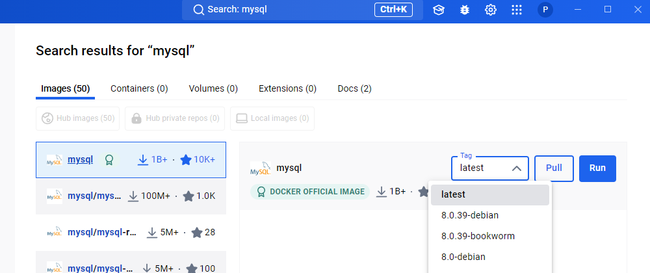Image resolution: width=650 pixels, height=273 pixels.
Task: Open the apps grid icon
Action: point(517,10)
